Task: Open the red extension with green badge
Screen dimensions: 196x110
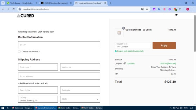Action: pyautogui.click(x=175, y=9)
